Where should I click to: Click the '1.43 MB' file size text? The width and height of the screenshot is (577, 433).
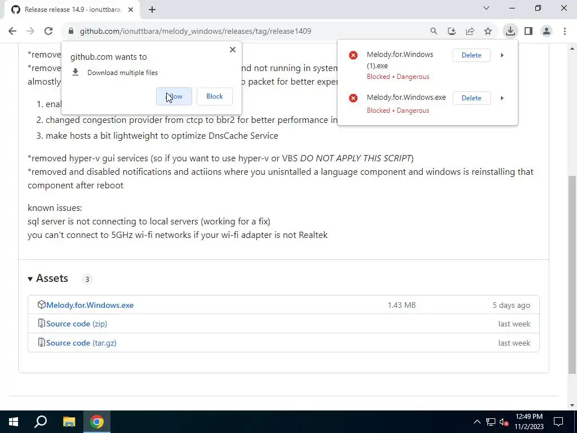click(x=401, y=305)
